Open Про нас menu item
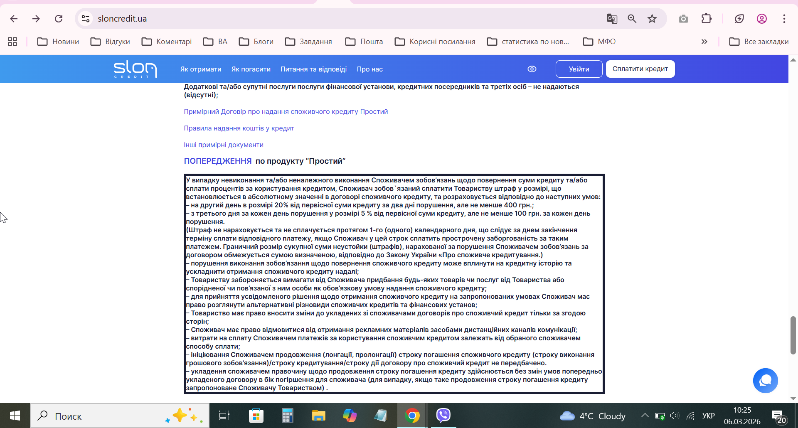Screen dimensions: 798x428 point(369,69)
